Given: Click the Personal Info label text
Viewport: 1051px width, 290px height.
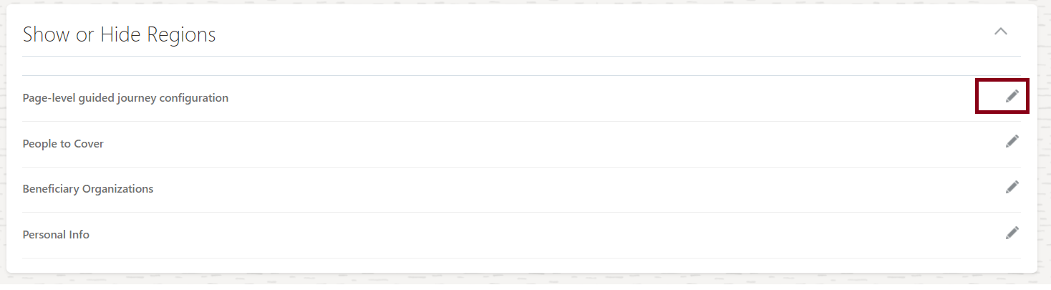Looking at the screenshot, I should click(56, 235).
